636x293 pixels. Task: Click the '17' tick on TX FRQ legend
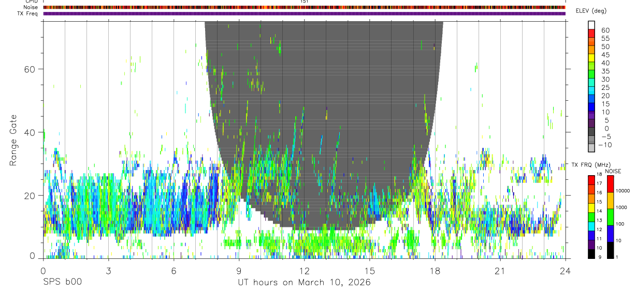click(599, 183)
